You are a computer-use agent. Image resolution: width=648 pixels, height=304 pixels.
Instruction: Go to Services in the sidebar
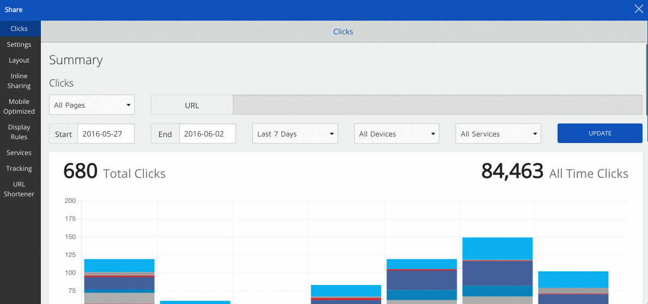(20, 153)
